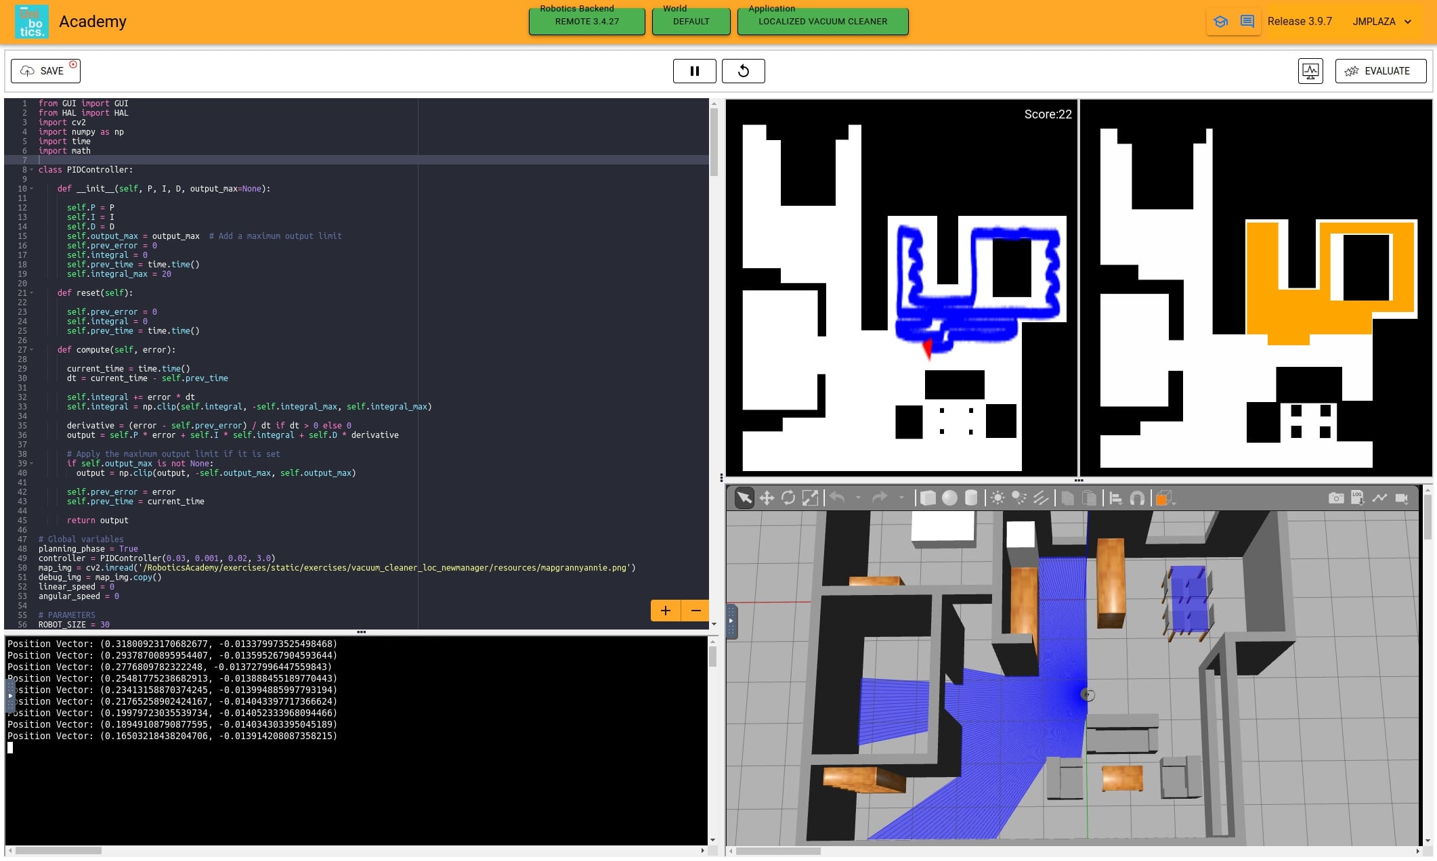Click the code editor vertical scrollbar
The width and height of the screenshot is (1437, 861).
click(714, 142)
